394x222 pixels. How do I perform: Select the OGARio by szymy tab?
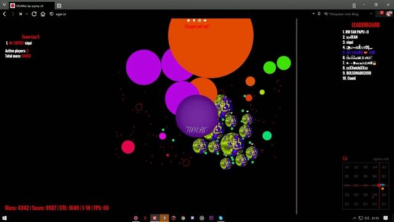tap(31, 6)
